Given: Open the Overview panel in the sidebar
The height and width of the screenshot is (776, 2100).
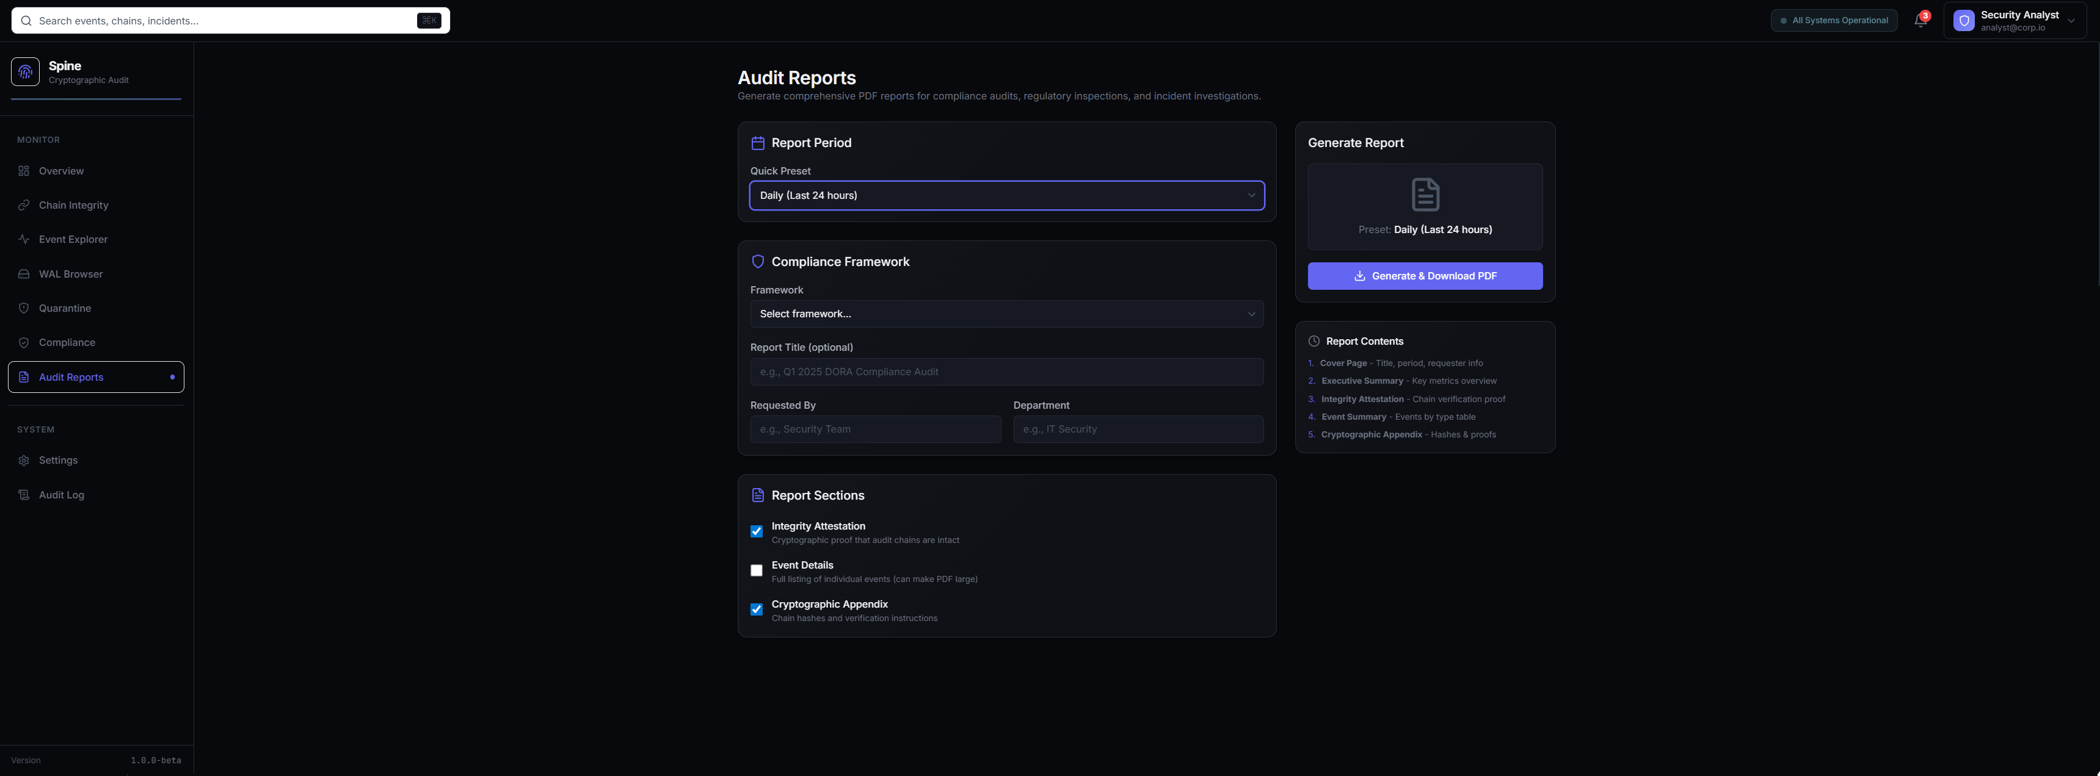Looking at the screenshot, I should point(61,171).
